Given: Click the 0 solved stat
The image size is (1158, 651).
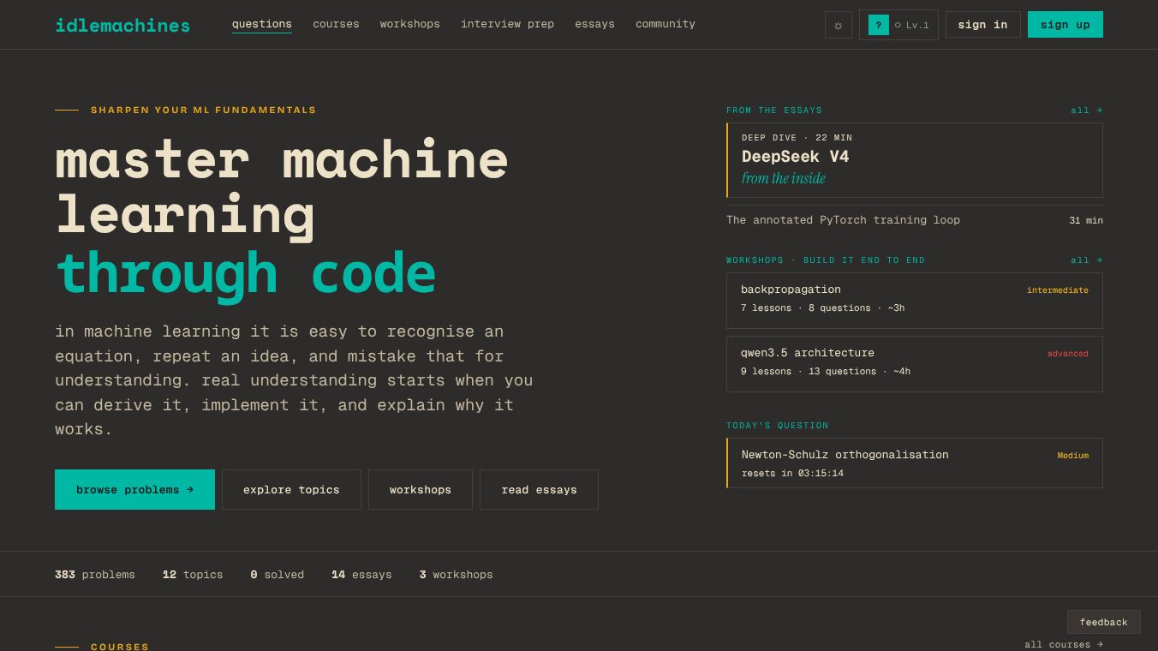Looking at the screenshot, I should (278, 575).
